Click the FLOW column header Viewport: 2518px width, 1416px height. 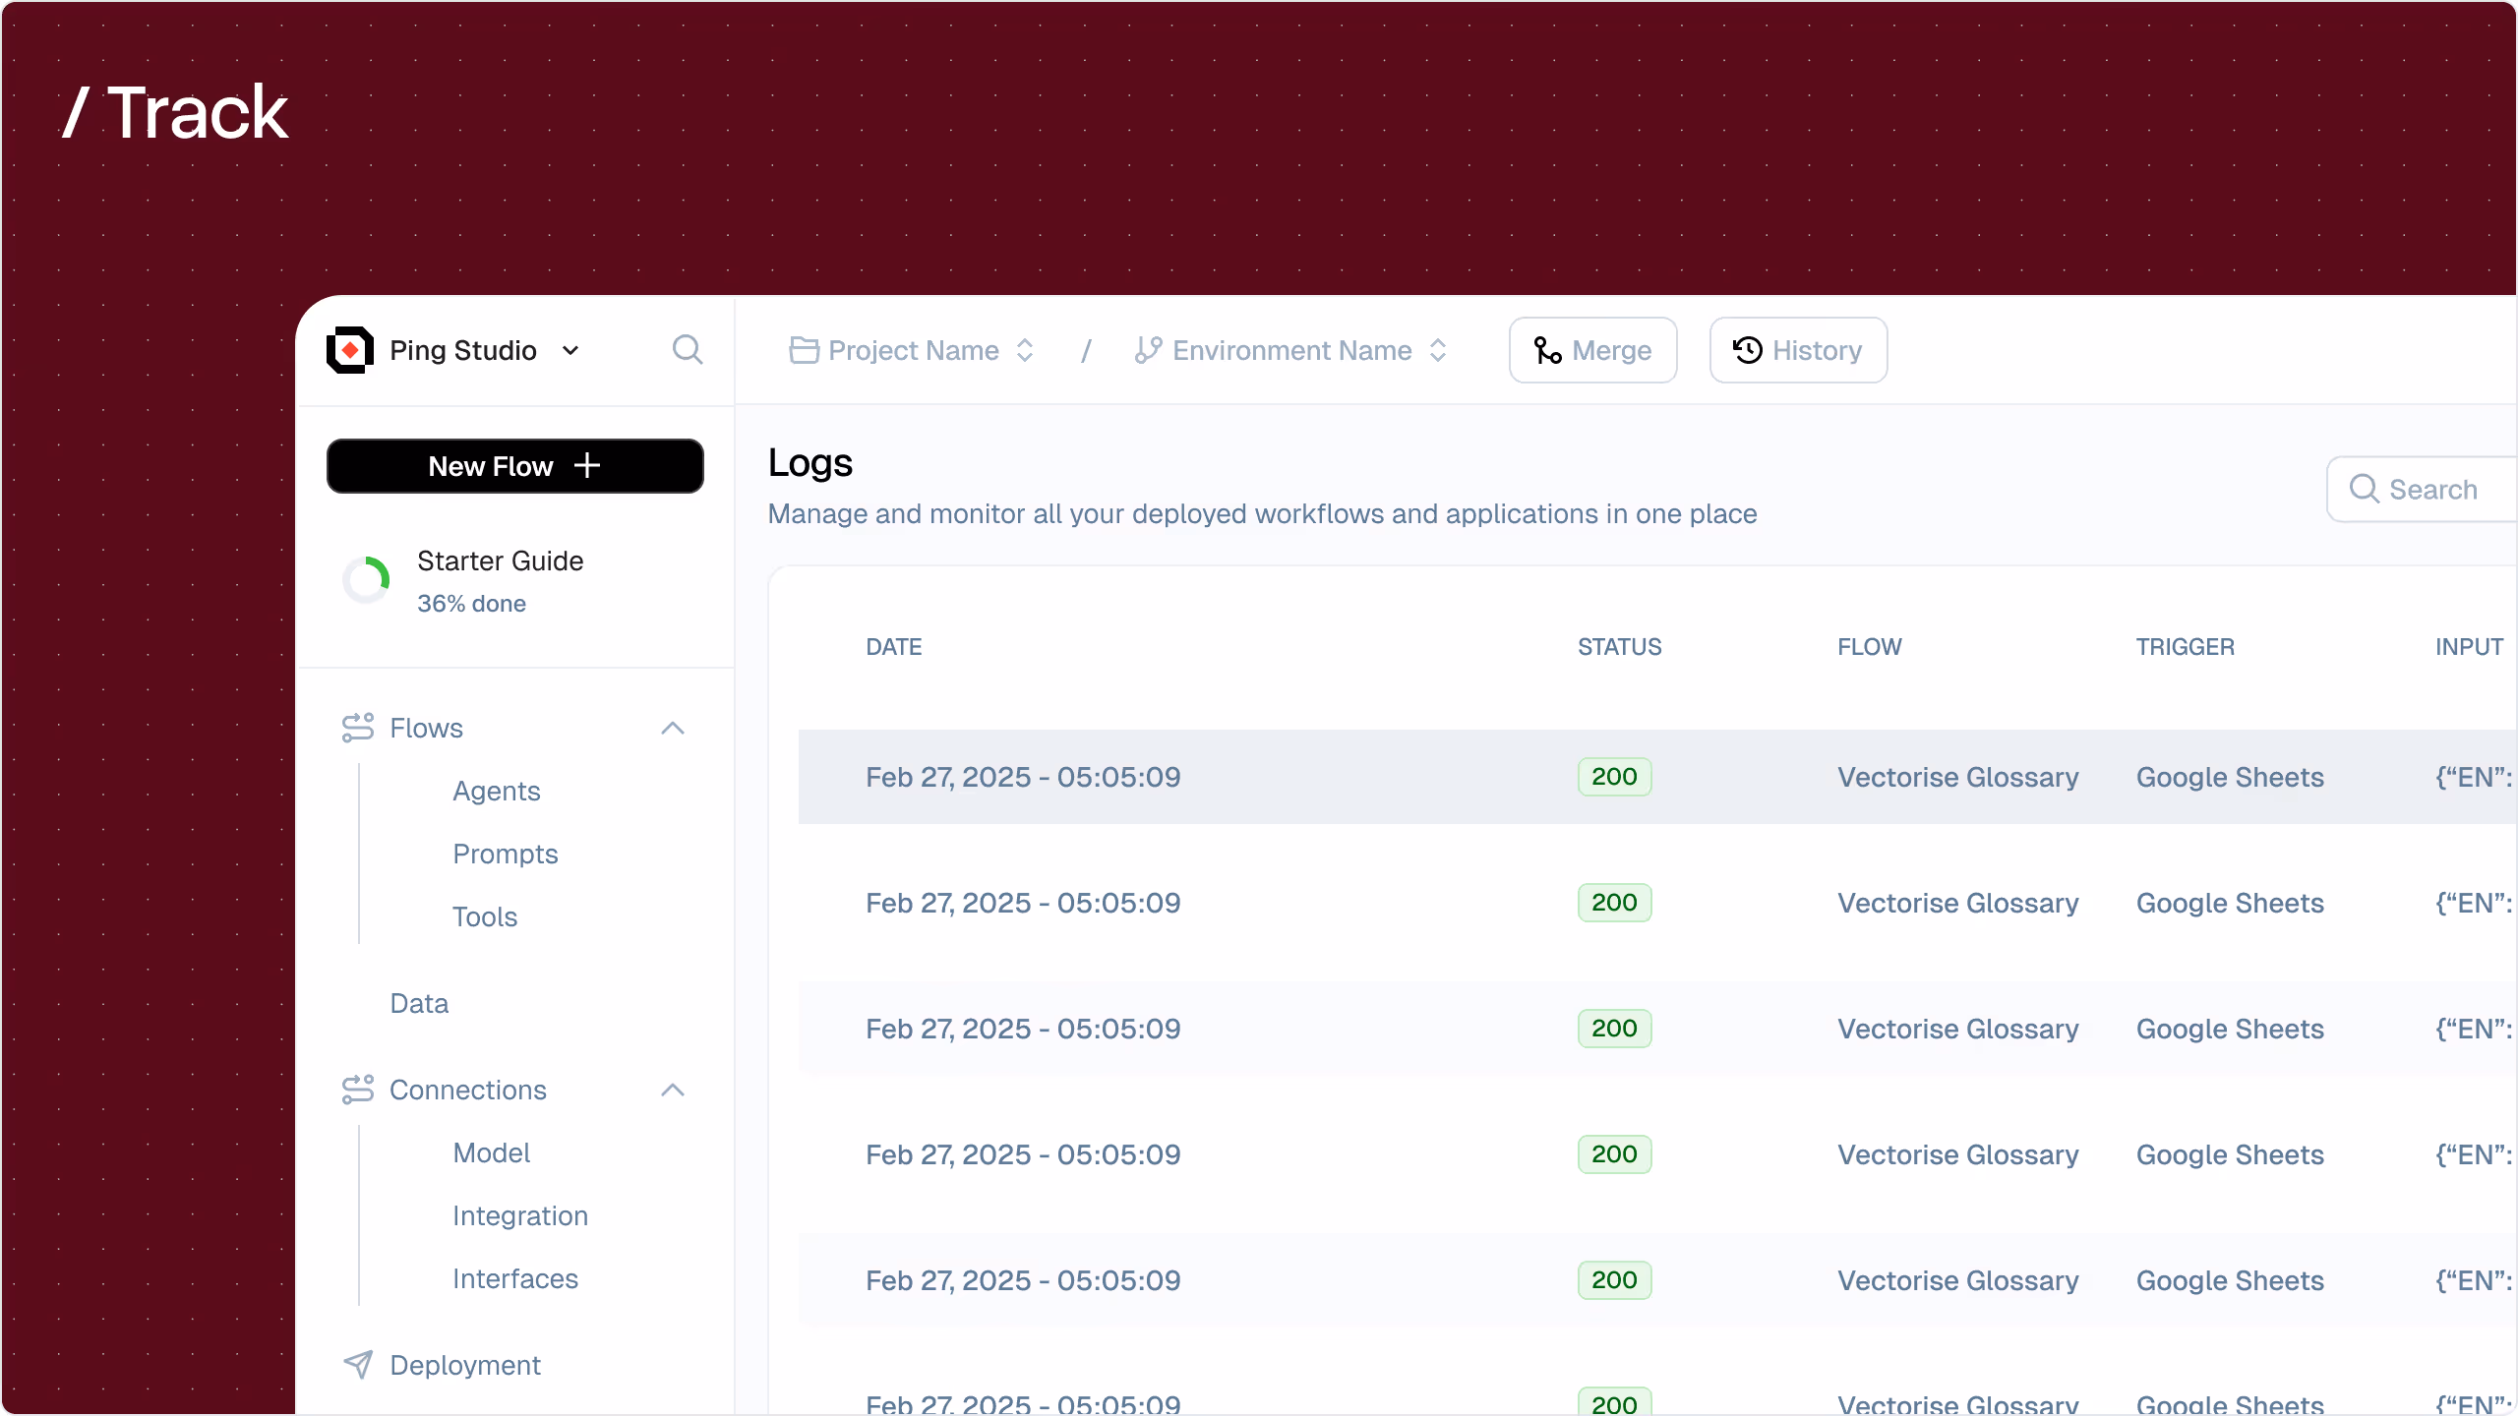(x=1870, y=647)
